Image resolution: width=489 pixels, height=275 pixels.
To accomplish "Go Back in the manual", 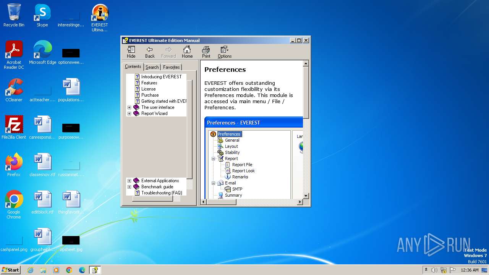I will pos(150,52).
